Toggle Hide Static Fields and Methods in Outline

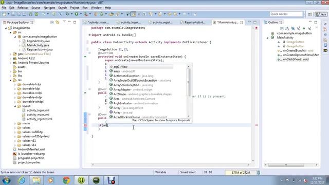pos(298,29)
